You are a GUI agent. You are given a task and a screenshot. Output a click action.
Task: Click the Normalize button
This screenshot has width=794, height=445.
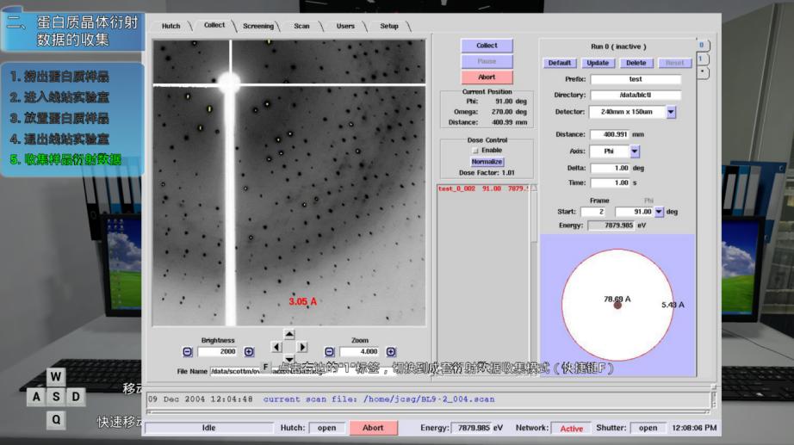[487, 162]
